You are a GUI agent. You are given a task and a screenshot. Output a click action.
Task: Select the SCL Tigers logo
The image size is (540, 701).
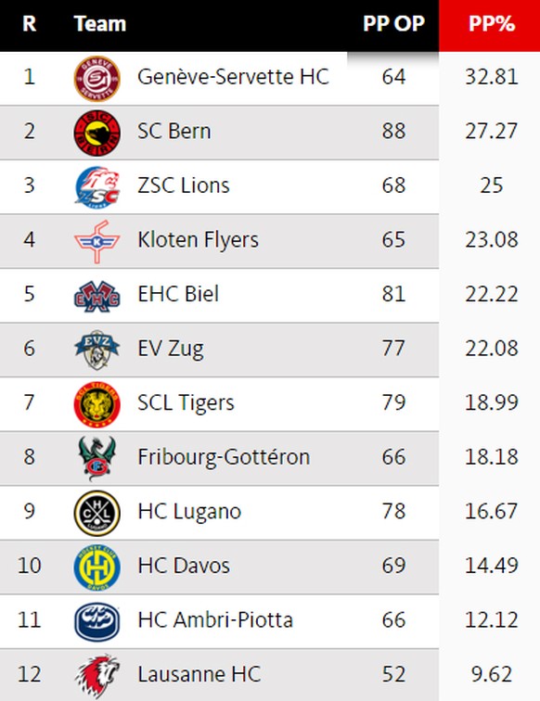coord(97,404)
